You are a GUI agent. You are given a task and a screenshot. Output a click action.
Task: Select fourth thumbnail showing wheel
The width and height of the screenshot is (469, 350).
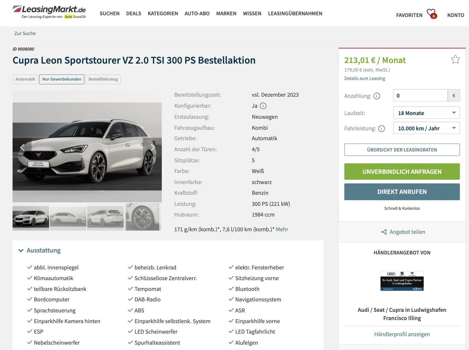[143, 217]
